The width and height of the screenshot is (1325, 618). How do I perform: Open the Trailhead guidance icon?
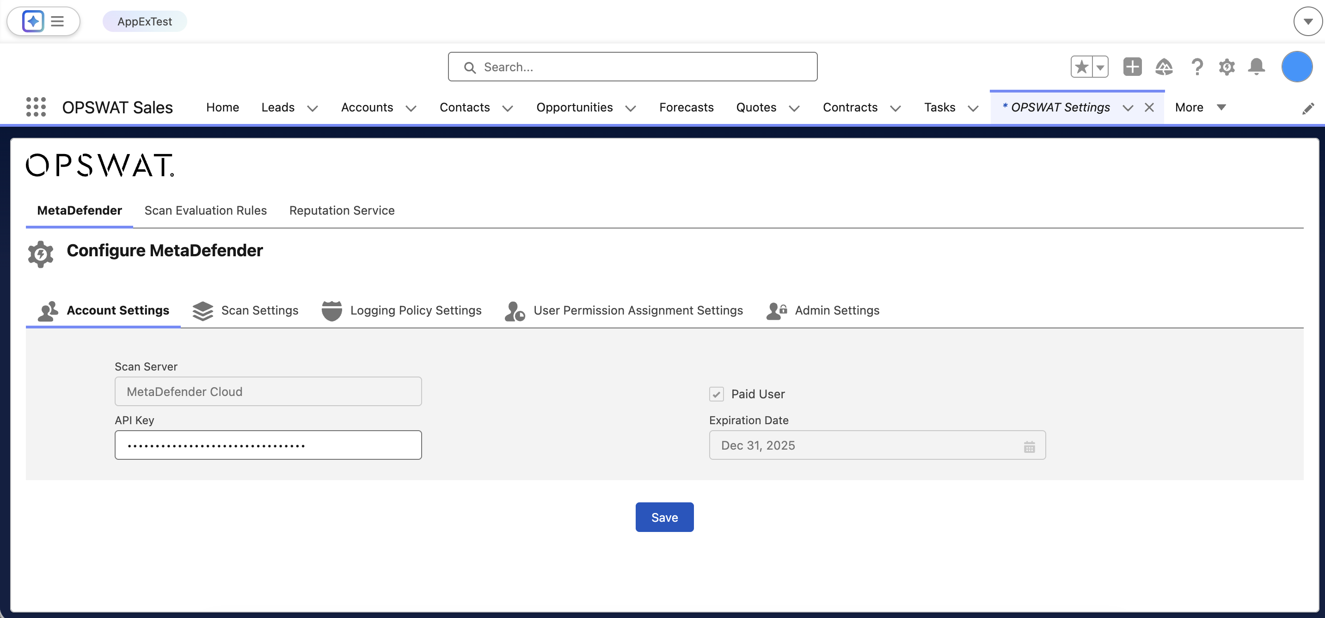(1164, 67)
